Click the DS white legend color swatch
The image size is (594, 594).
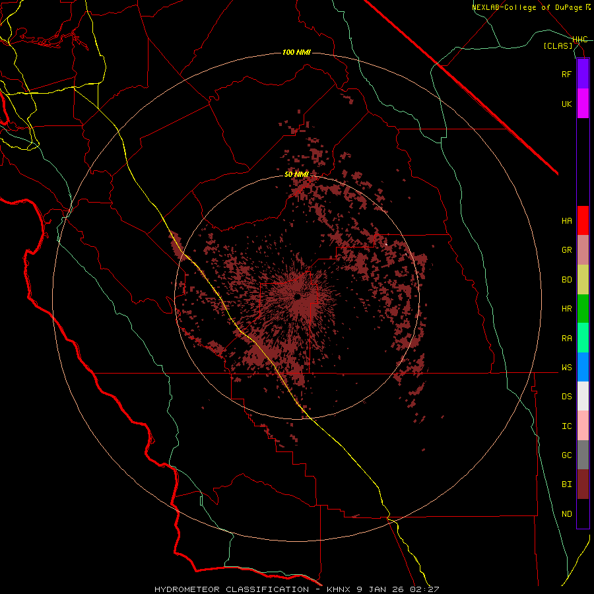tap(583, 396)
